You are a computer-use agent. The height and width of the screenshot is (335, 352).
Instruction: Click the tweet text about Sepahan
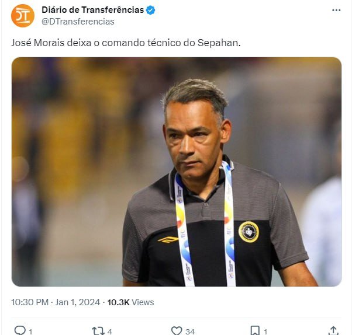coord(126,43)
